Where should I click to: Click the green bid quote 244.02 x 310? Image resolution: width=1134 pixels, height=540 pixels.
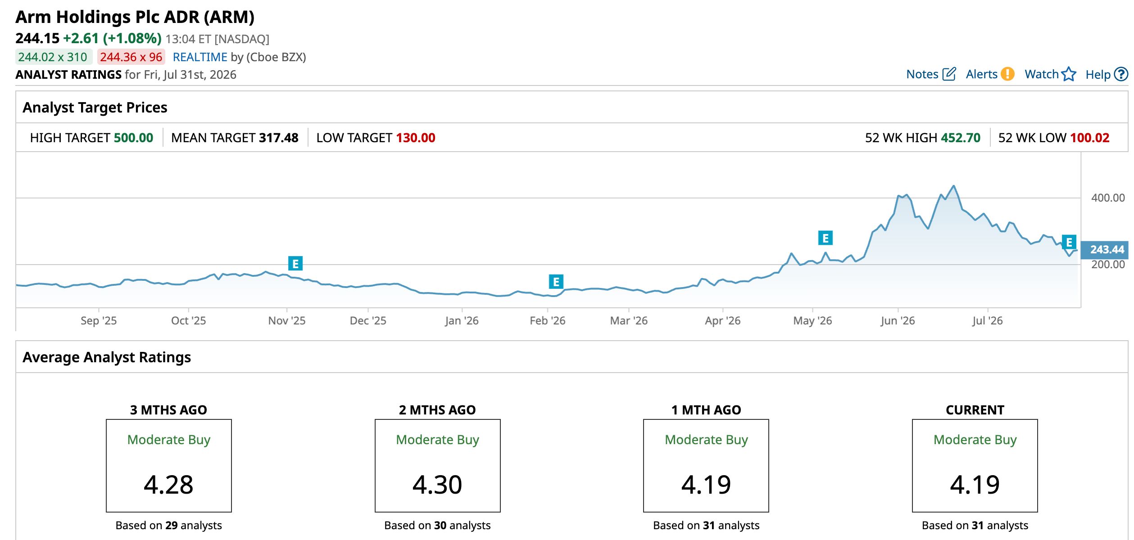(53, 57)
